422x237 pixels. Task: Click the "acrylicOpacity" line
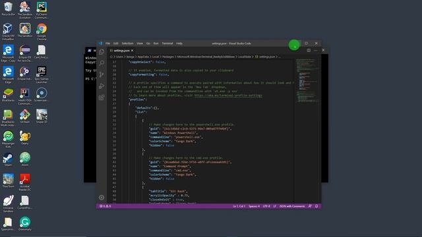[169, 196]
